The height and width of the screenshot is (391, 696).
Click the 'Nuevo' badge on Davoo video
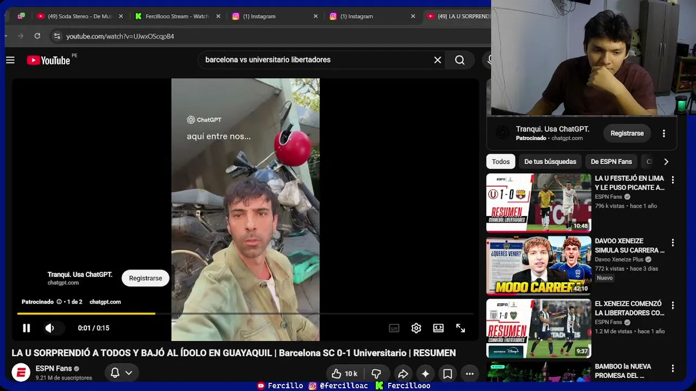[x=605, y=278]
